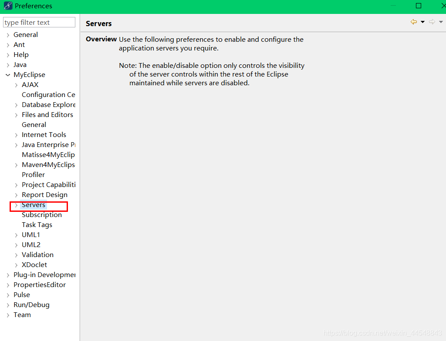Select General under the root tree
Screen dimensions: 446x341
click(x=26, y=35)
